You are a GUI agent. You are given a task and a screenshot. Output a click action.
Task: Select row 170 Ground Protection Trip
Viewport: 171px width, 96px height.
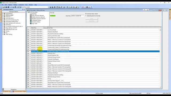coord(93,55)
